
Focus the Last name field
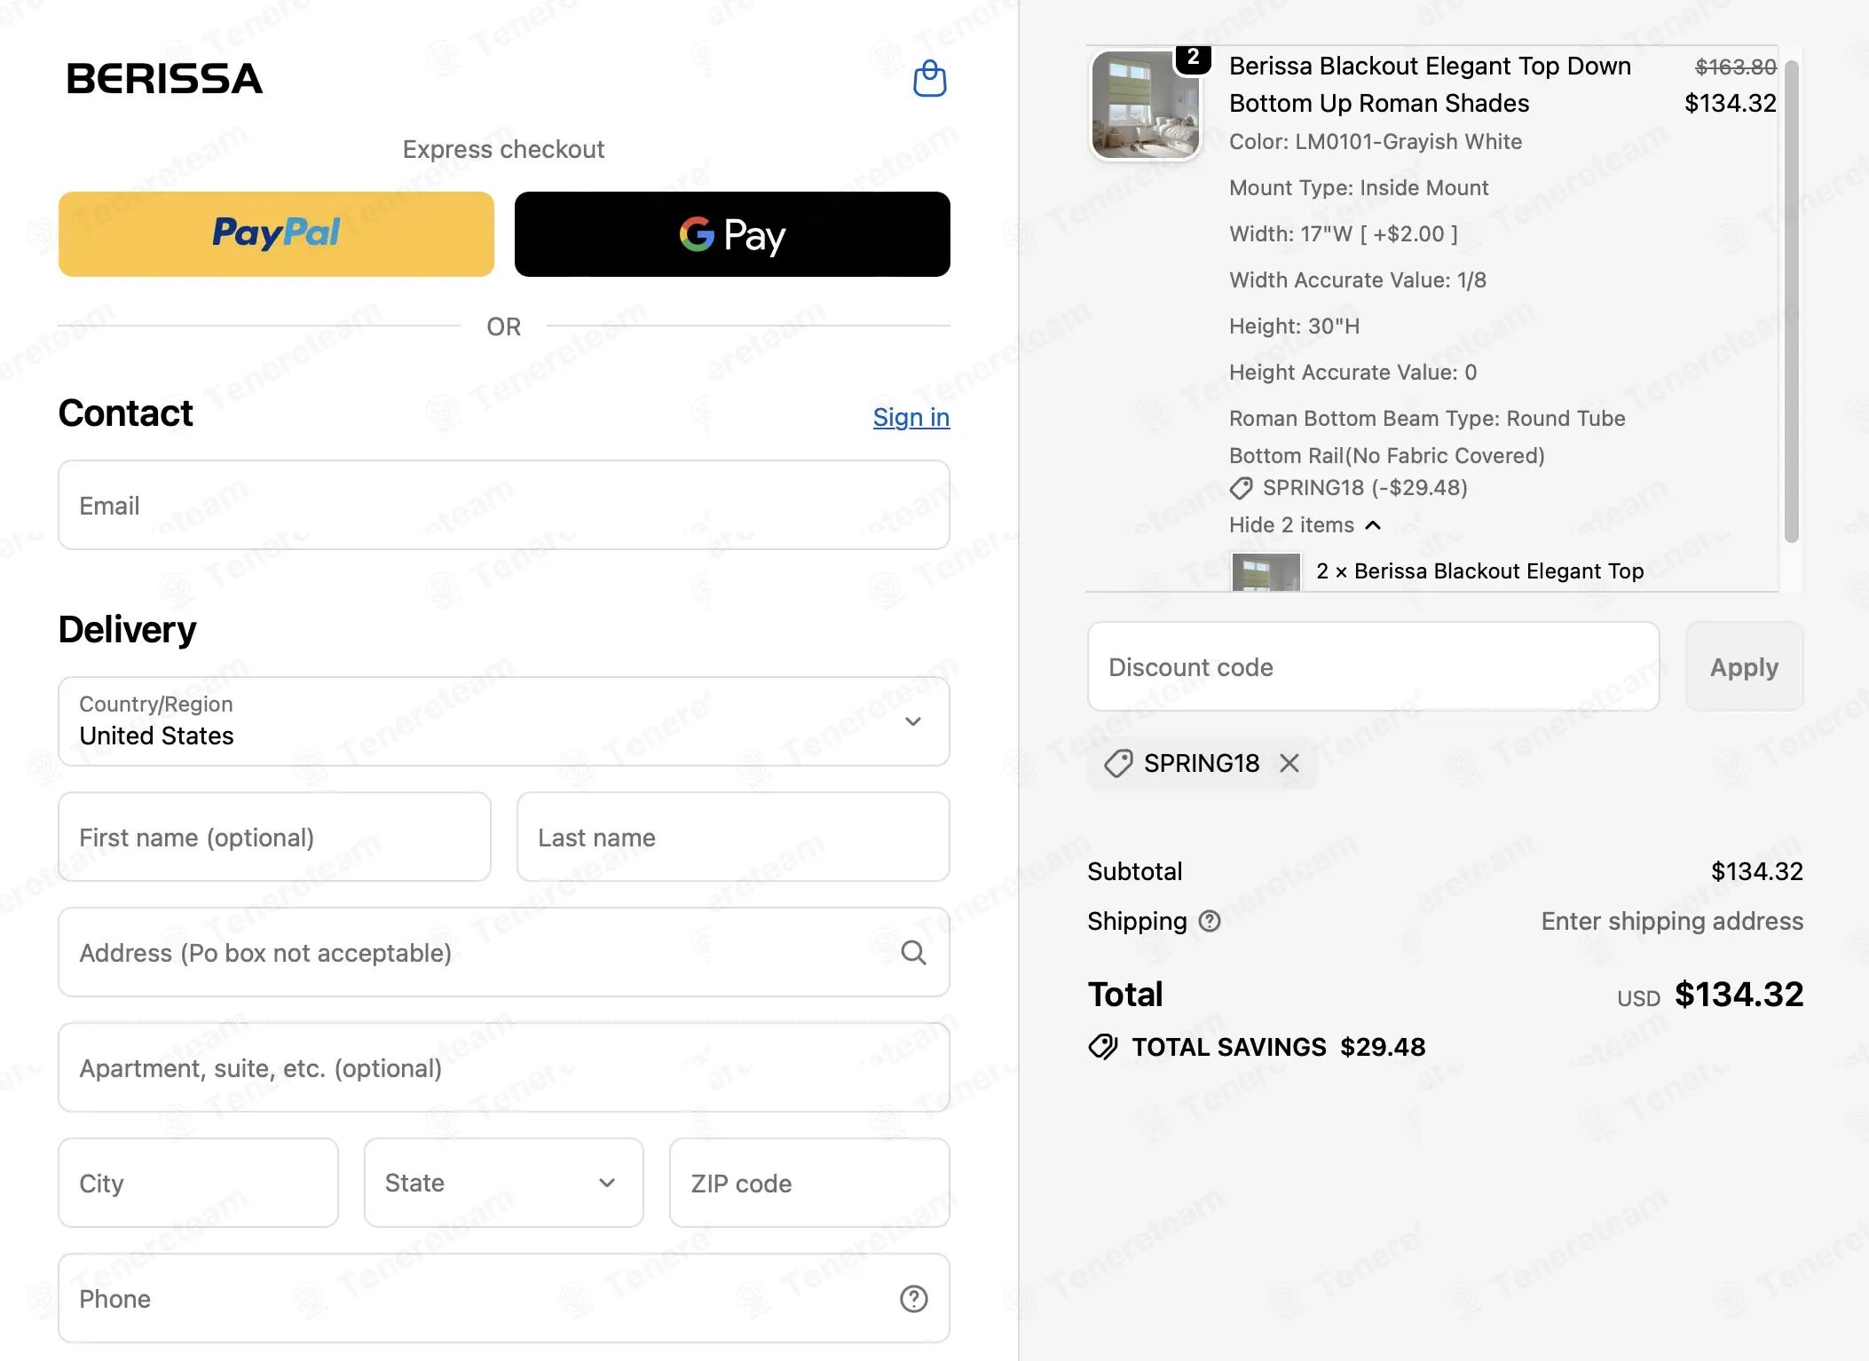(733, 837)
